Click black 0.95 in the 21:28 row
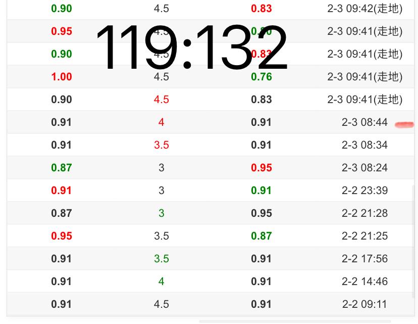The image size is (418, 324). 262,213
